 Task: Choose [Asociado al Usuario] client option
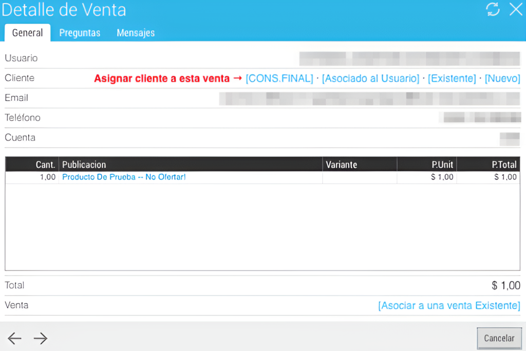pos(370,79)
